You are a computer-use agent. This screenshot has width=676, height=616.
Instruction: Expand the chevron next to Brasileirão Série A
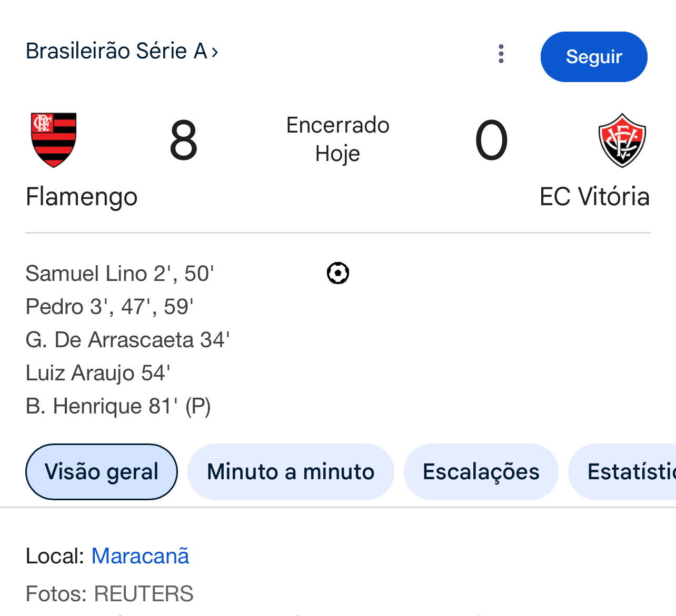(x=214, y=52)
